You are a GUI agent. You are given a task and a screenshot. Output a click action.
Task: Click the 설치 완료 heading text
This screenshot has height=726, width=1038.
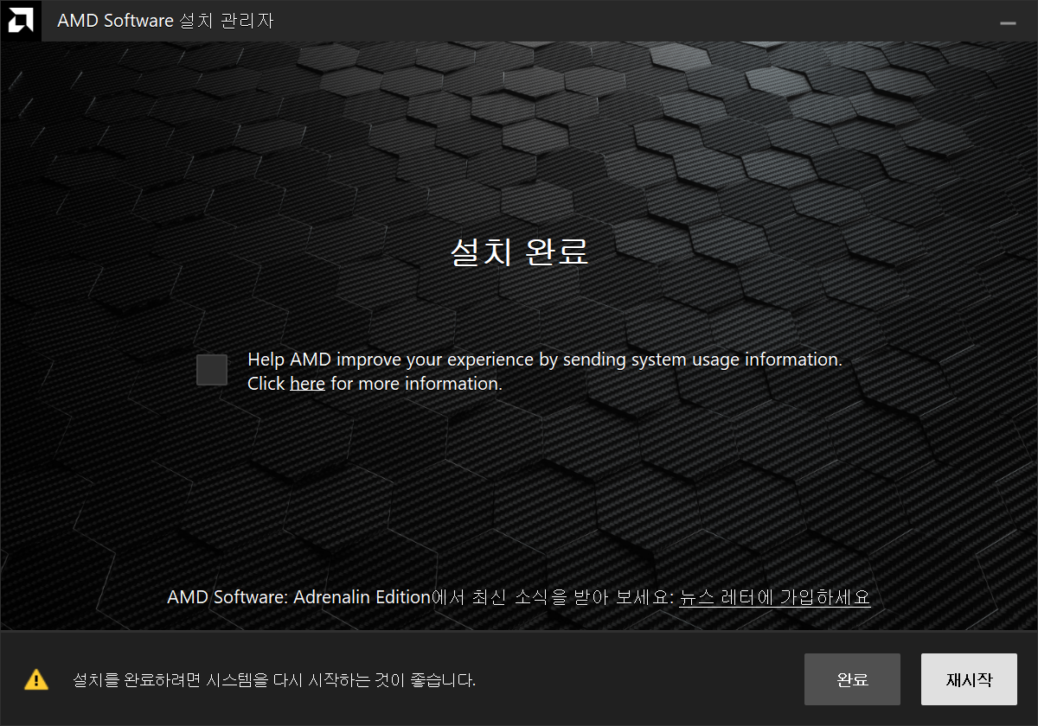[x=519, y=252]
